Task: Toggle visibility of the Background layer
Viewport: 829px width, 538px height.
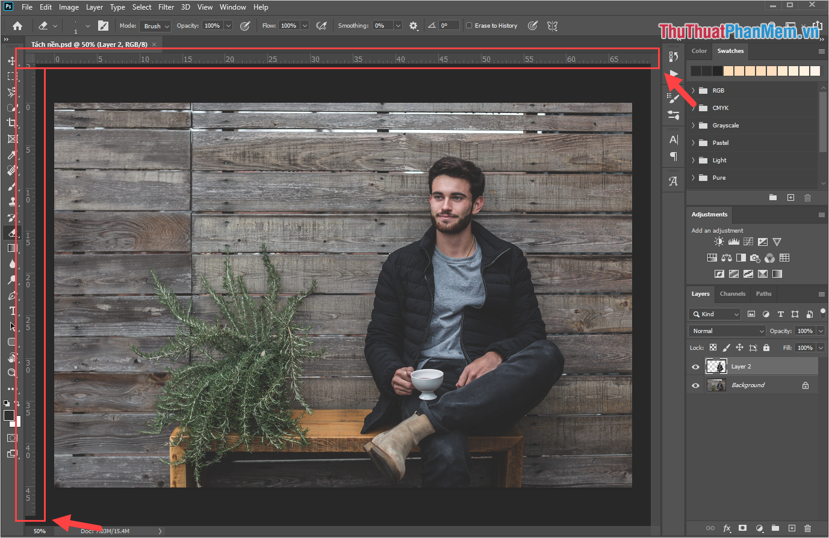Action: 695,385
